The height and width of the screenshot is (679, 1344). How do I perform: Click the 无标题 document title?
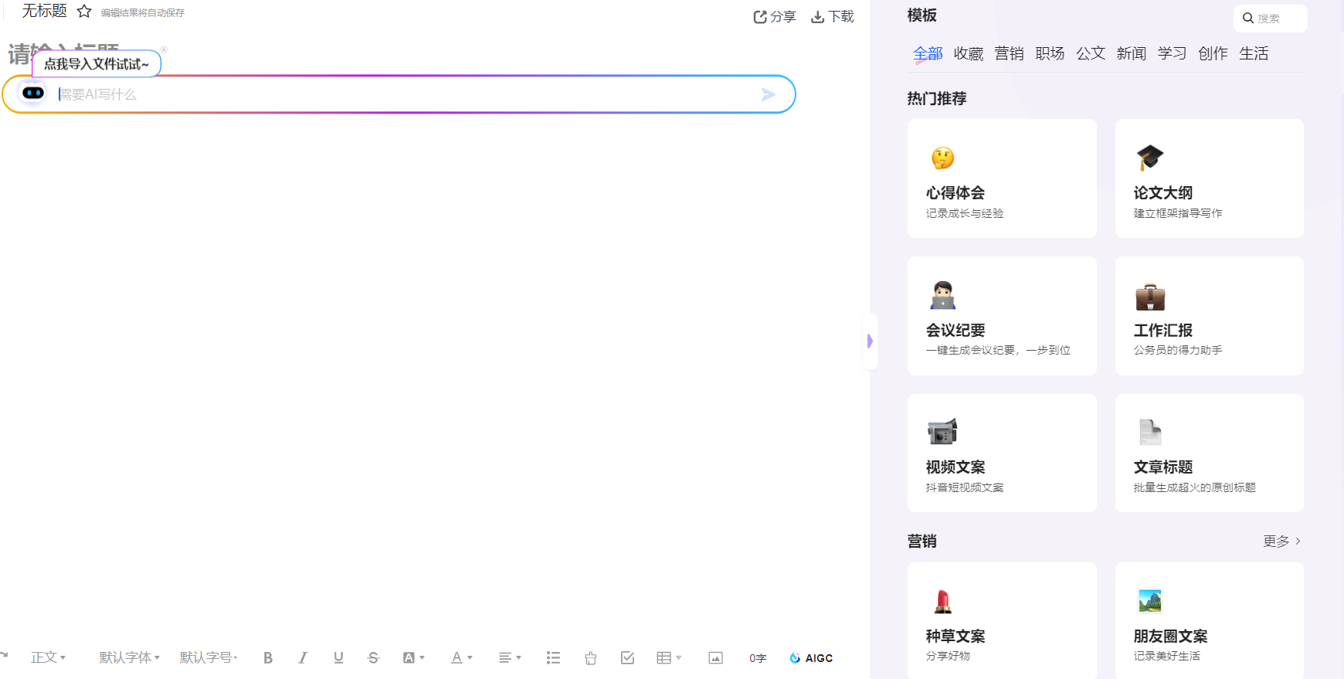click(44, 11)
